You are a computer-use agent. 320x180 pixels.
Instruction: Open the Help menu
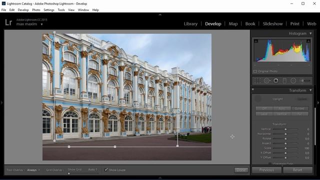[95, 10]
